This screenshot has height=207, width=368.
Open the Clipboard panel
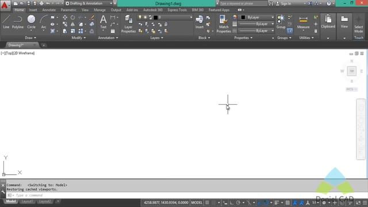328,22
